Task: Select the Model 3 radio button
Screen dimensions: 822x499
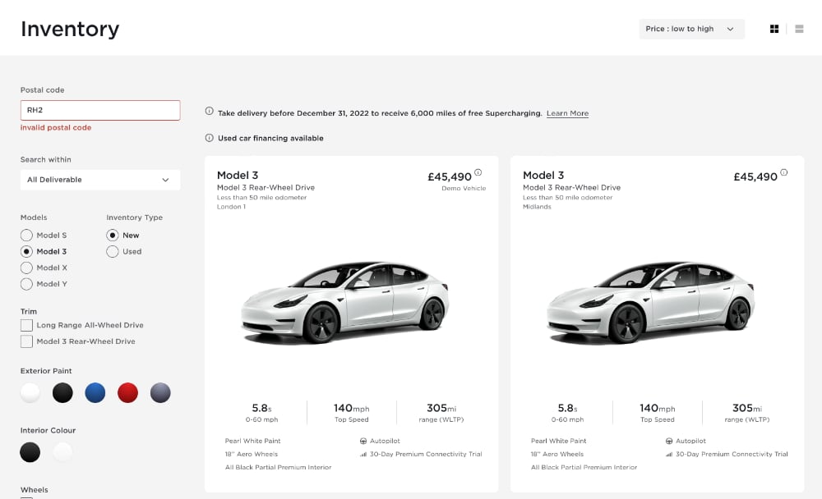Action: (x=26, y=251)
